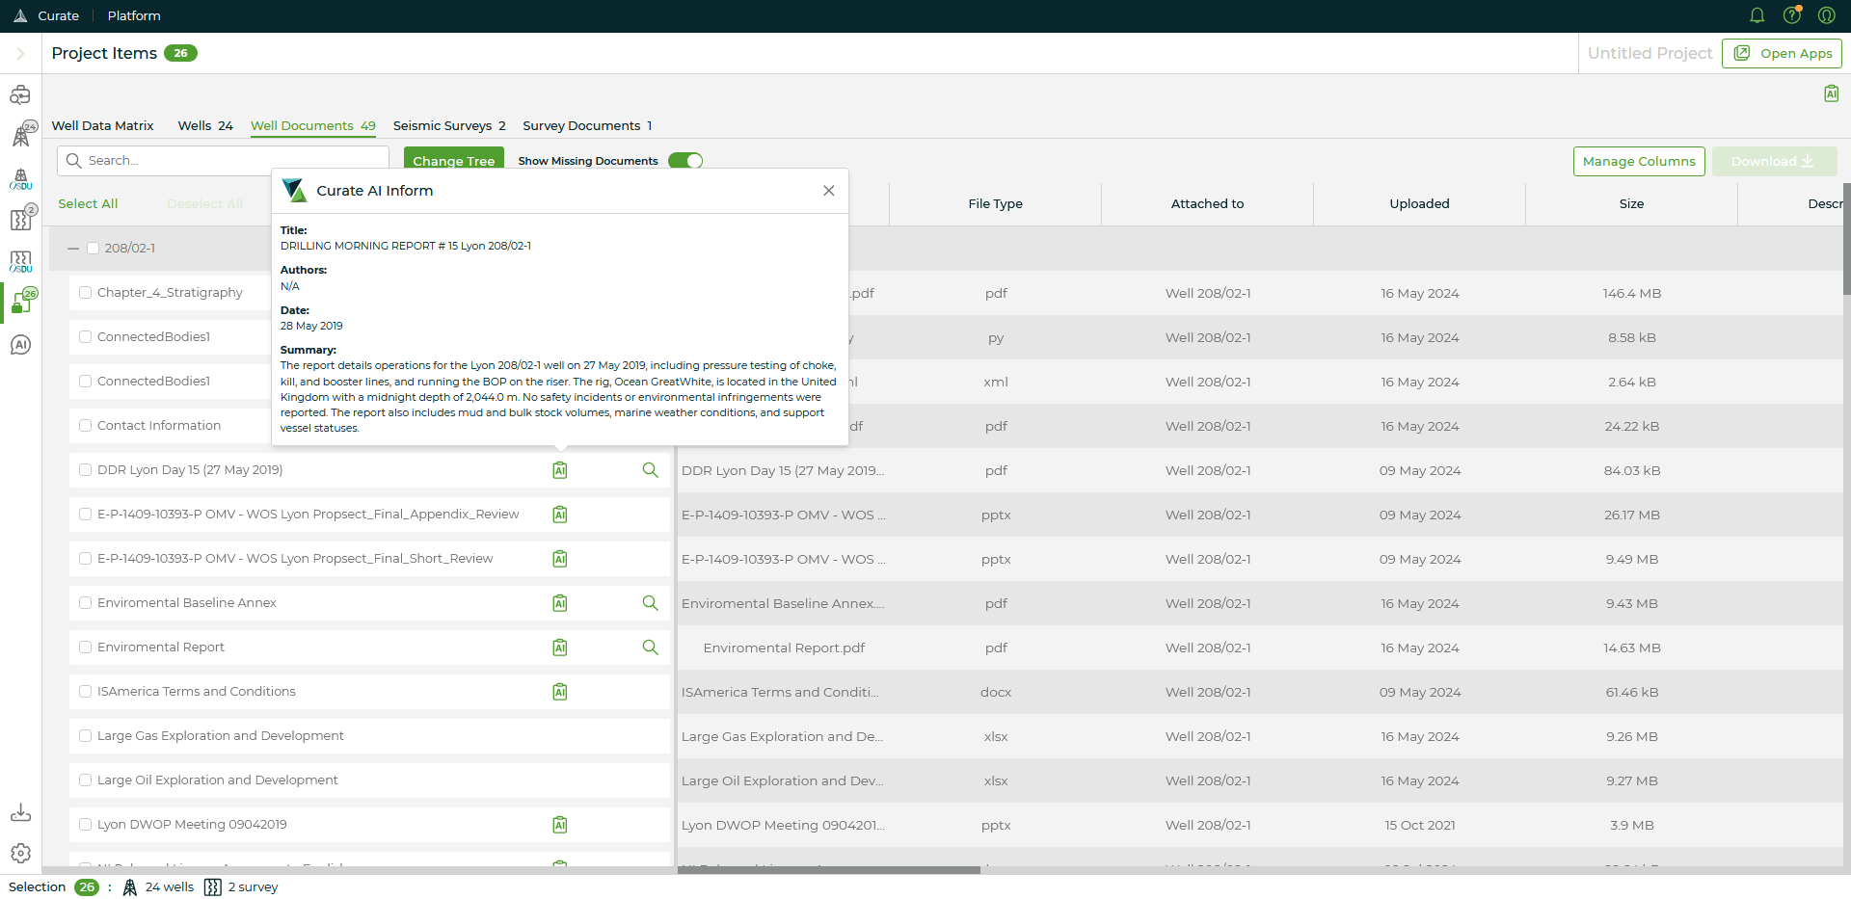Click AI icon for Lyon DWOP Meeting 09042019
The height and width of the screenshot is (899, 1851).
559,825
